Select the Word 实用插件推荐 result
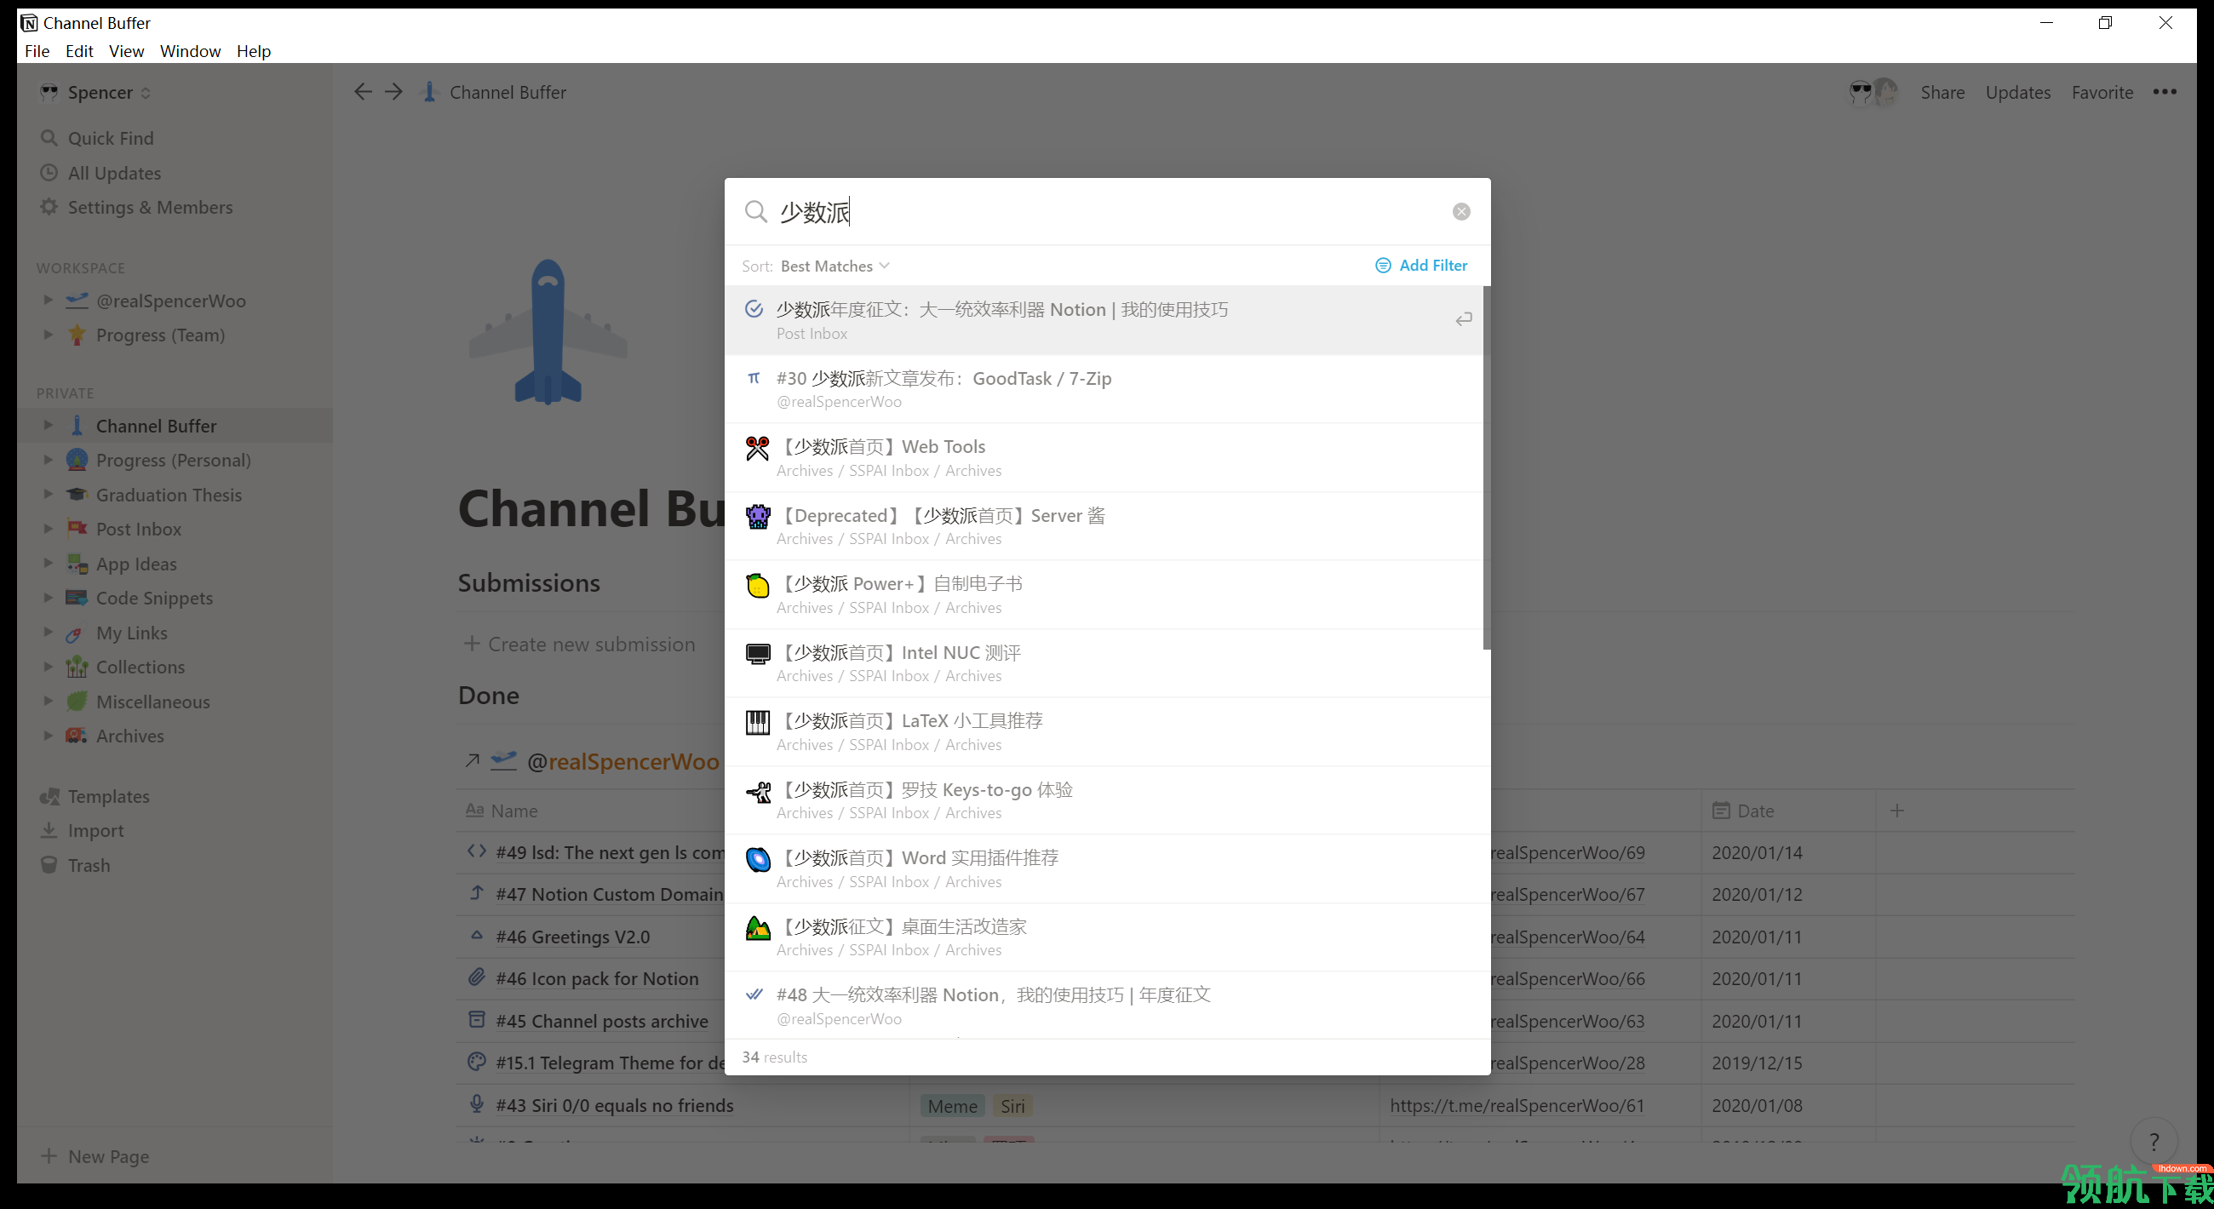 pyautogui.click(x=1104, y=868)
